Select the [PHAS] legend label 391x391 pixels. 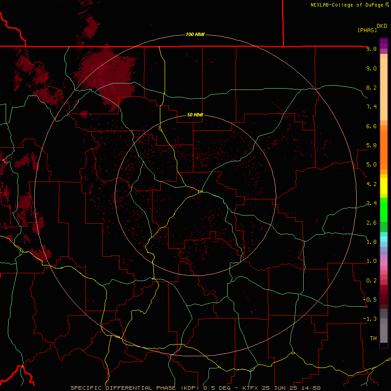(x=367, y=30)
